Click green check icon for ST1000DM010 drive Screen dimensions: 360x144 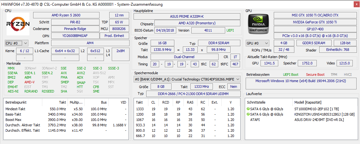pyautogui.click(x=248, y=109)
